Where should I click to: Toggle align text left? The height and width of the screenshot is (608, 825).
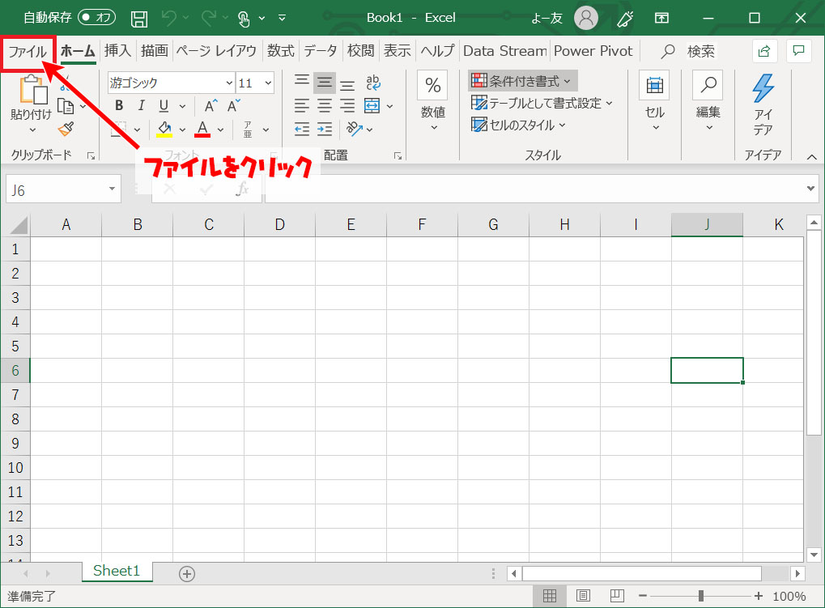pos(301,106)
